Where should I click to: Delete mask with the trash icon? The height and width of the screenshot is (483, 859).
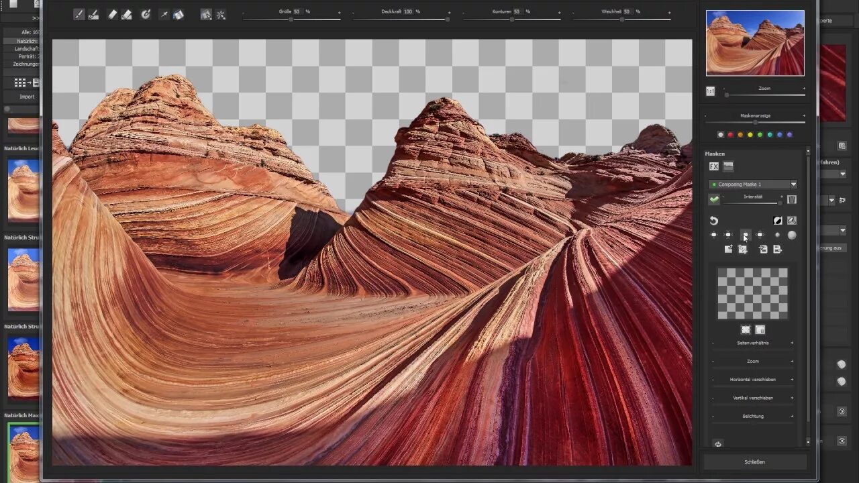click(x=792, y=199)
